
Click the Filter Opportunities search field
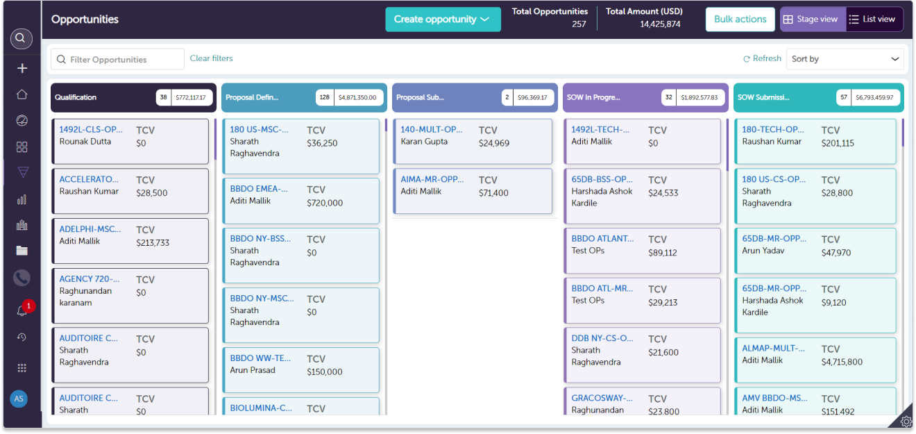click(x=118, y=60)
